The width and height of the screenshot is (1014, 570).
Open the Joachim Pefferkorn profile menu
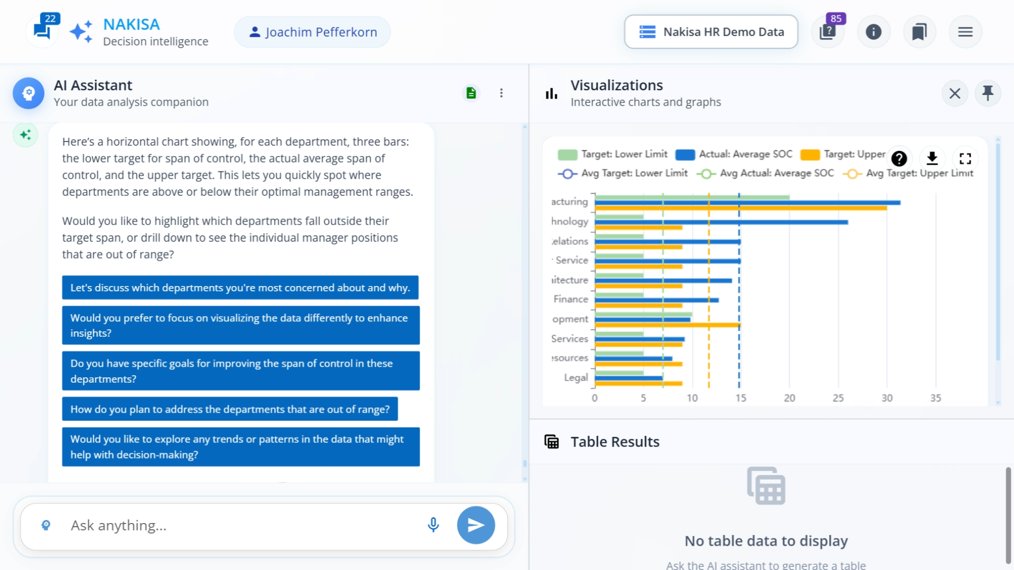(312, 32)
